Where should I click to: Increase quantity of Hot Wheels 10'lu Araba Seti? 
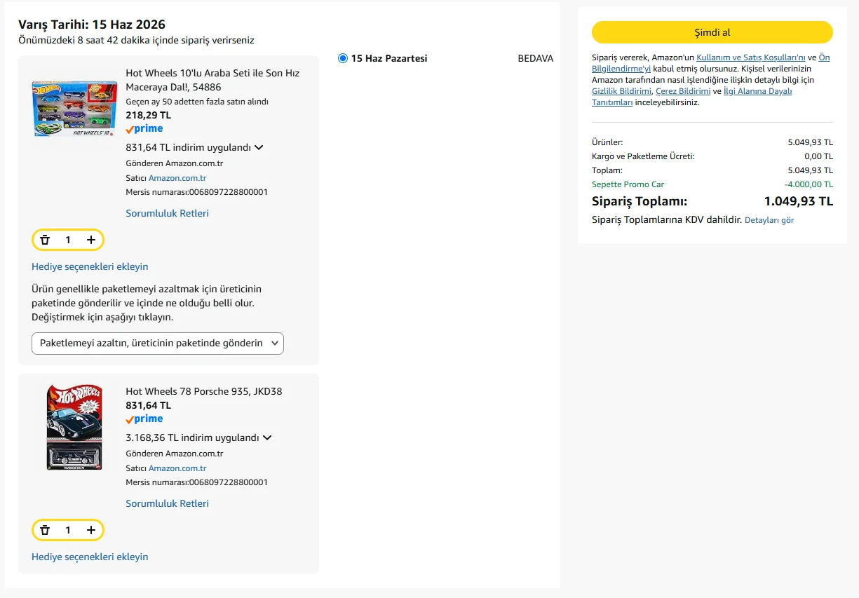[x=91, y=240]
